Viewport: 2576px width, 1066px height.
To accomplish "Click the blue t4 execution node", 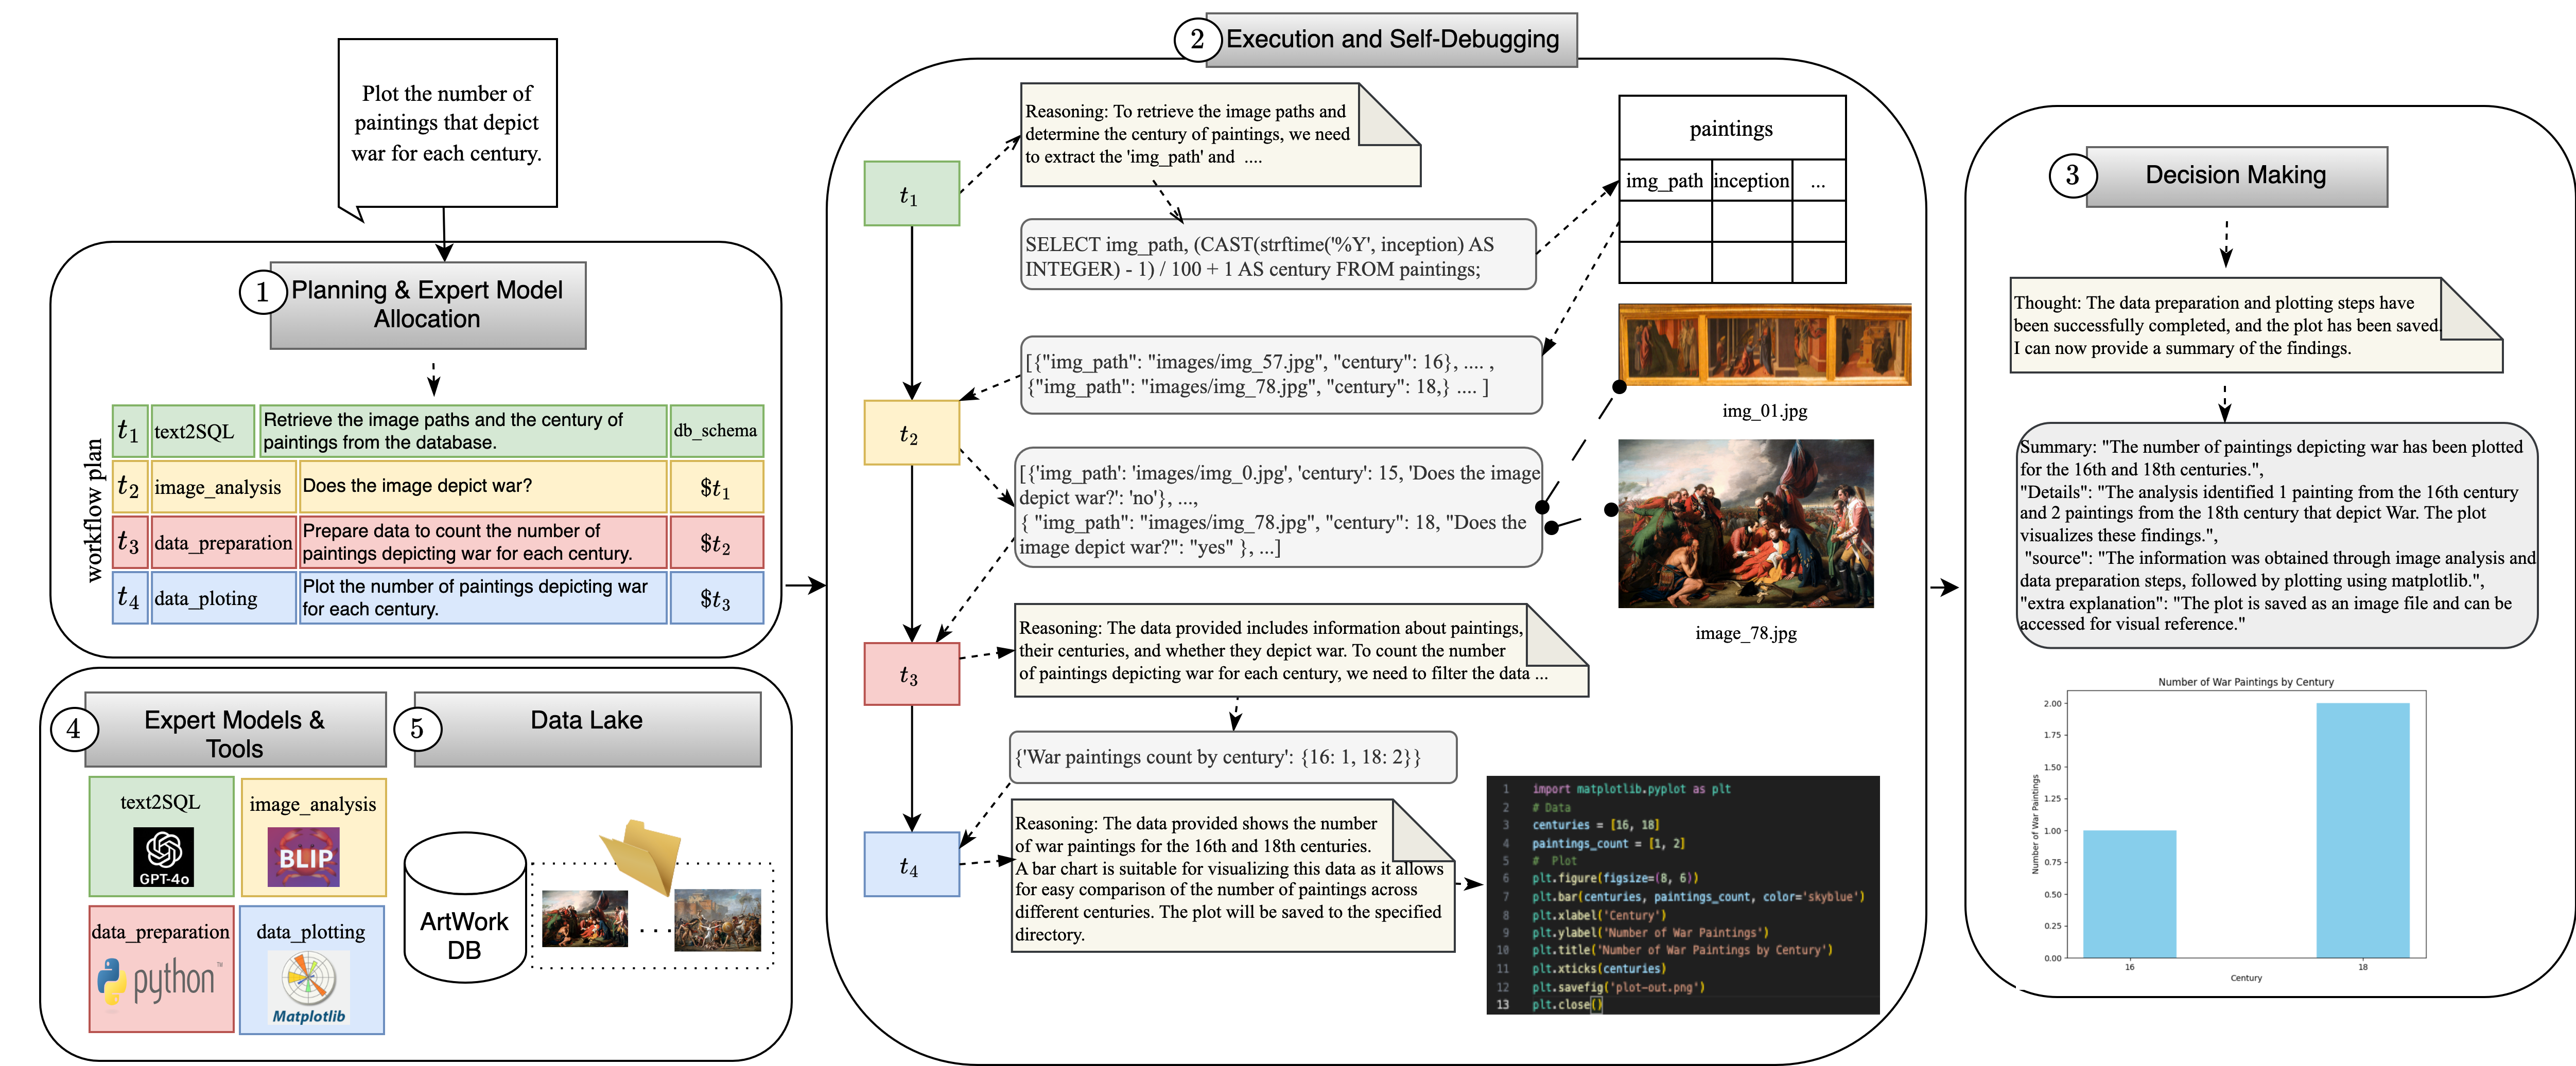I will point(911,864).
